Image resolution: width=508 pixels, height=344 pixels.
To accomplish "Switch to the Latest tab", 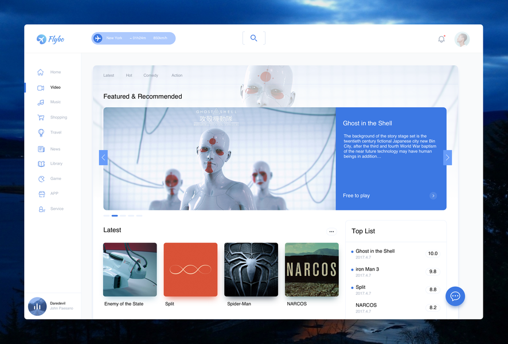I will click(108, 76).
